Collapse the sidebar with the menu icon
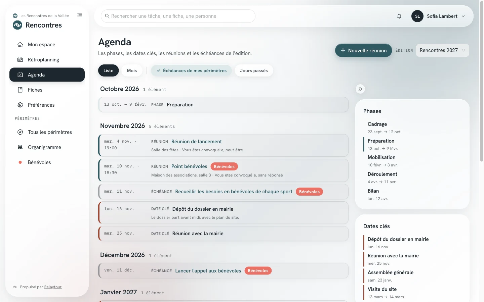The image size is (484, 302). tap(80, 15)
